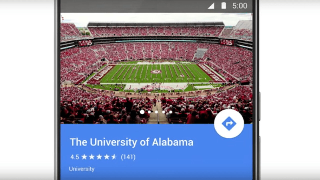Open The University of Alabama title
The height and width of the screenshot is (180, 320).
[131, 142]
